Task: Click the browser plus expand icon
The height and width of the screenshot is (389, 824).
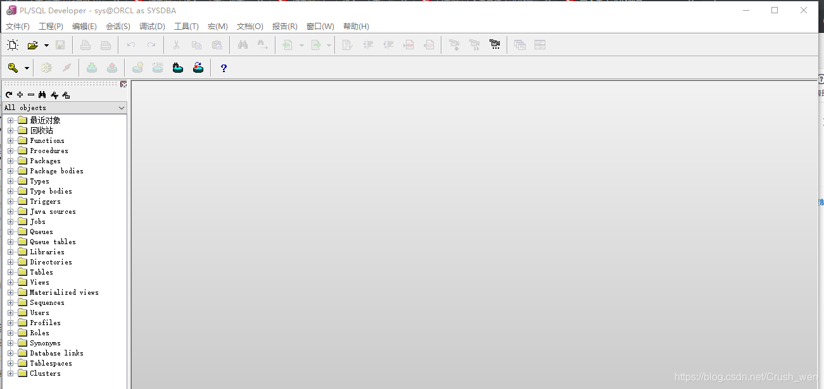Action: [x=20, y=95]
